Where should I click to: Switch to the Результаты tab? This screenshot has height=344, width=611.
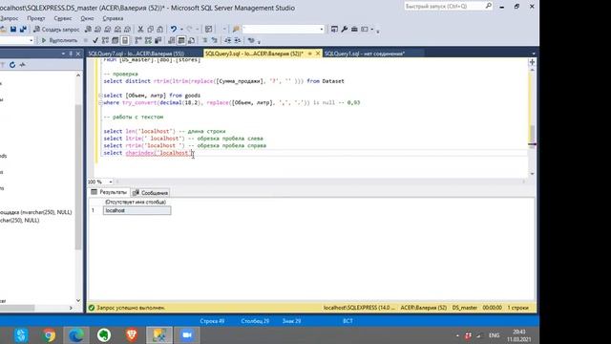(x=109, y=192)
